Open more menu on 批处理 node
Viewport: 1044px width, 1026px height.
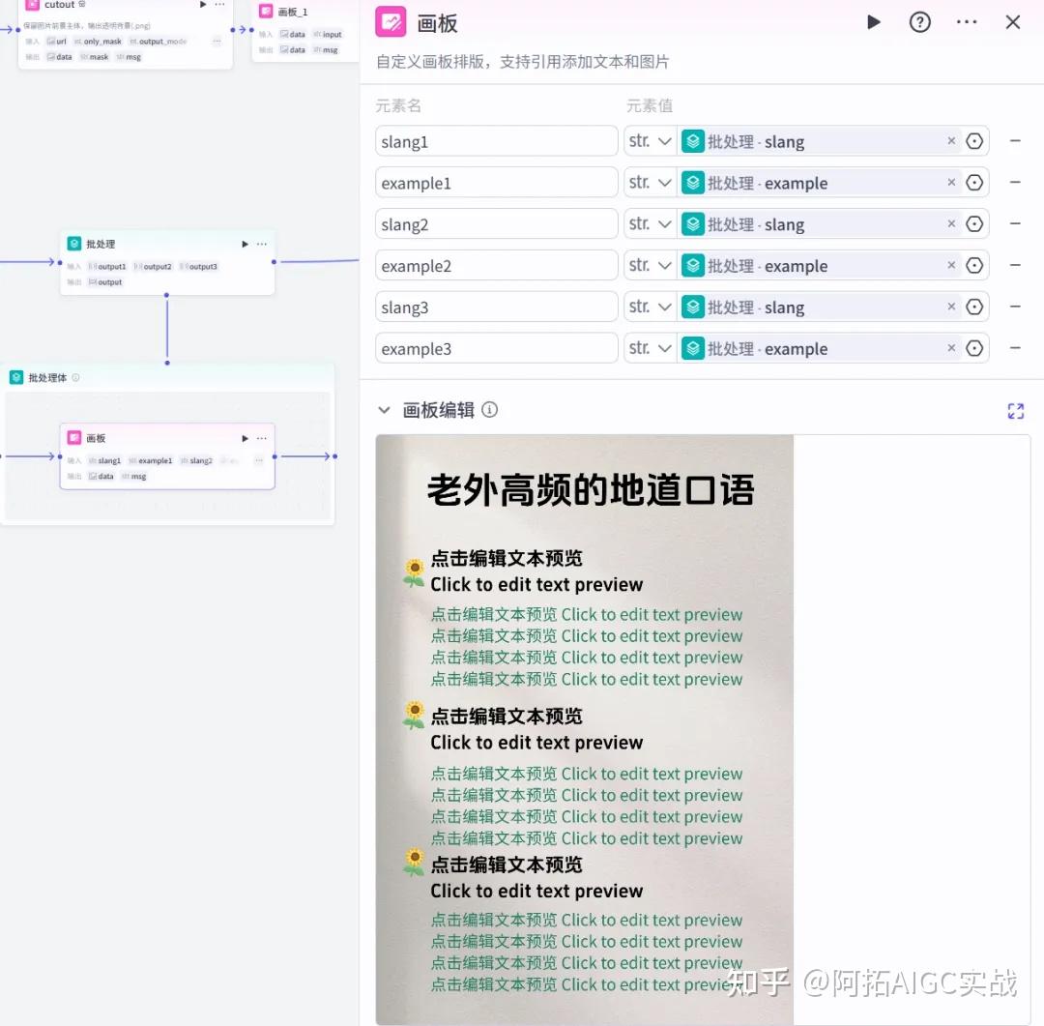point(262,244)
